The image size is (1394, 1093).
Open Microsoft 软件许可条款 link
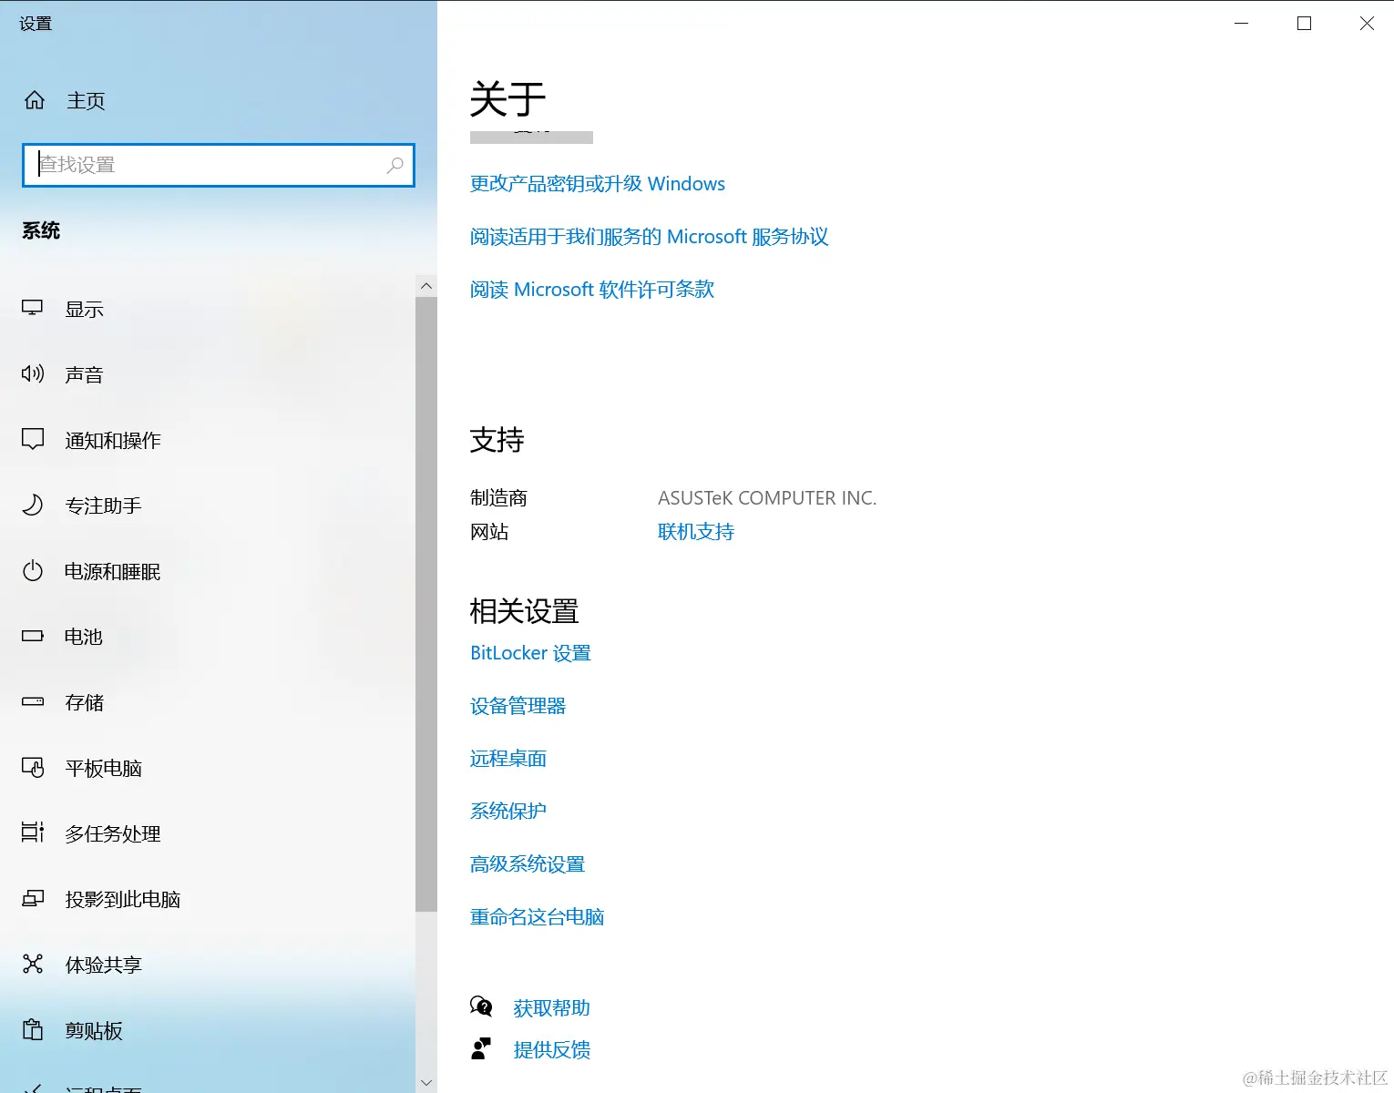pos(592,290)
